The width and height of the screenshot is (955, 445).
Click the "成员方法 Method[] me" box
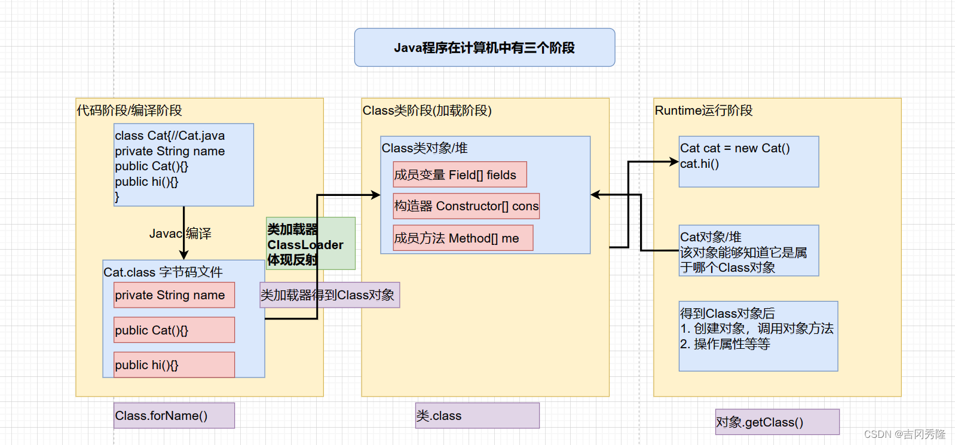[463, 238]
